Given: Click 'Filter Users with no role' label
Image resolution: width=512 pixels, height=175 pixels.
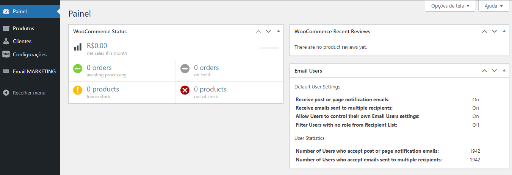Looking at the screenshot, I should coord(346,125).
